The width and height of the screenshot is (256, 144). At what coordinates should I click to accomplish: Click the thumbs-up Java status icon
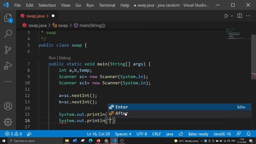point(181,134)
